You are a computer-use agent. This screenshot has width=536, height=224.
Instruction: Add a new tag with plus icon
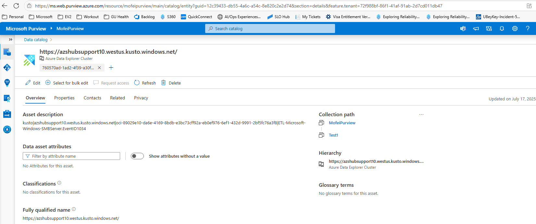point(111,67)
